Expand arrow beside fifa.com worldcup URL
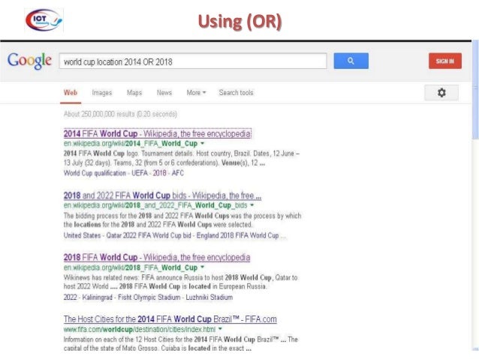 (220, 329)
